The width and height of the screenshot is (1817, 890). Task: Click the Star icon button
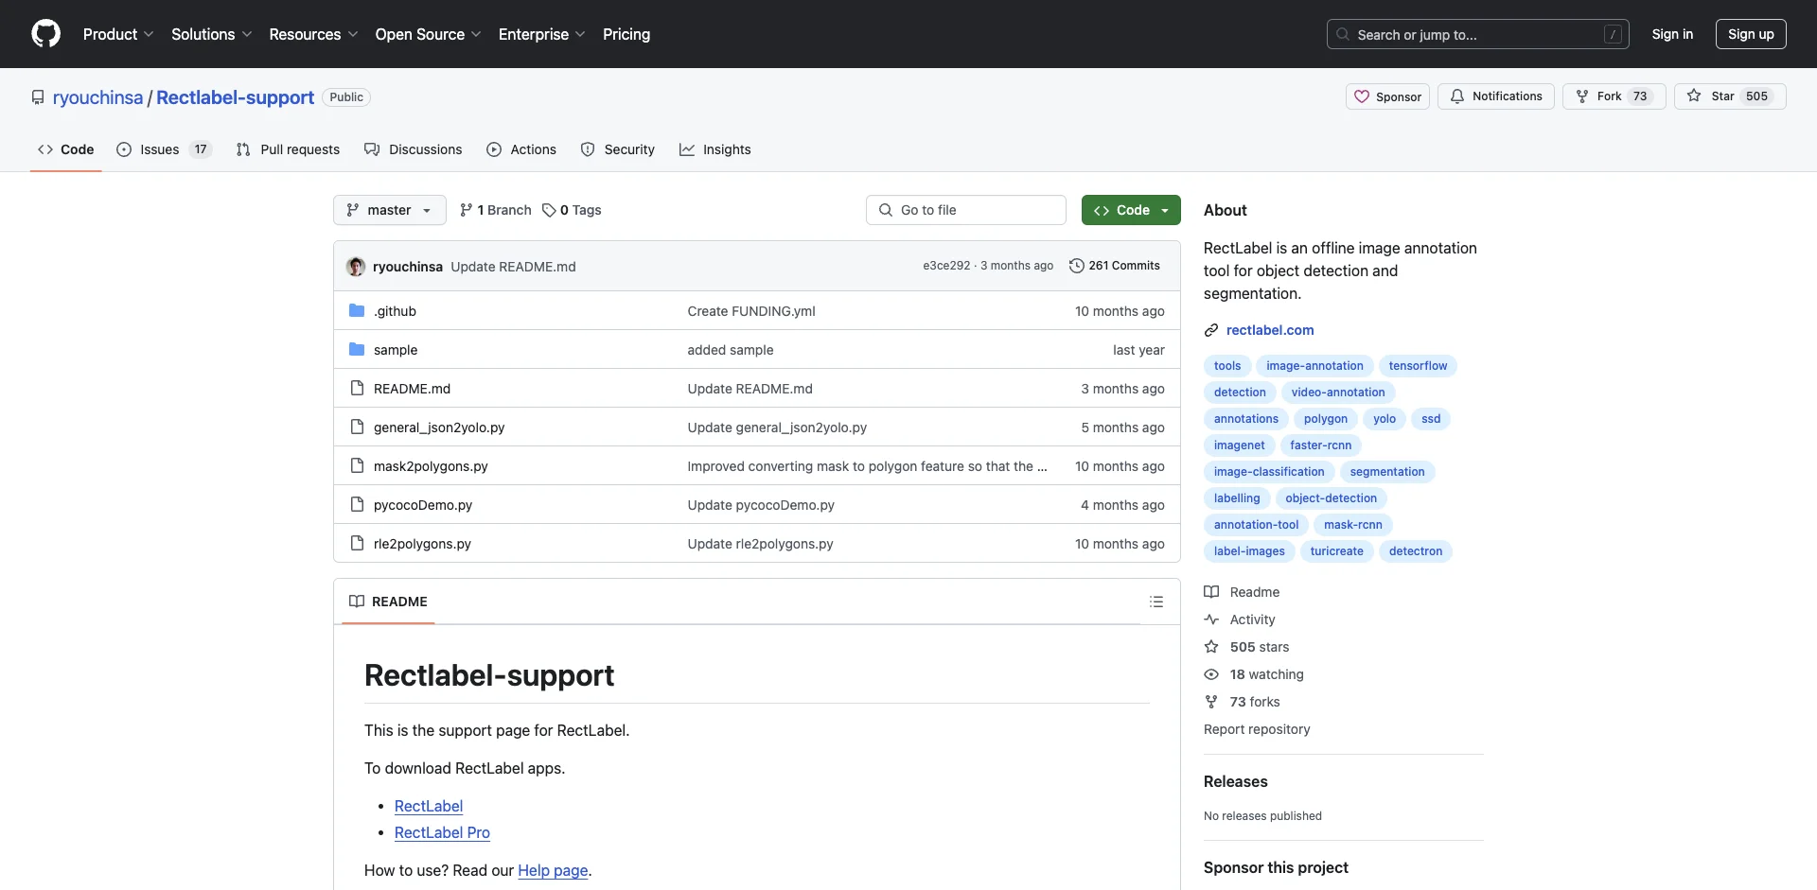click(1730, 96)
